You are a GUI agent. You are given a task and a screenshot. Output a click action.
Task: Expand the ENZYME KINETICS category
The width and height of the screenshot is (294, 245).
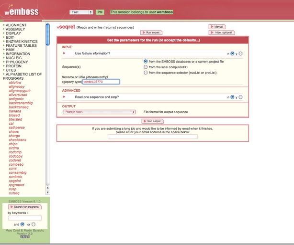coord(22,42)
